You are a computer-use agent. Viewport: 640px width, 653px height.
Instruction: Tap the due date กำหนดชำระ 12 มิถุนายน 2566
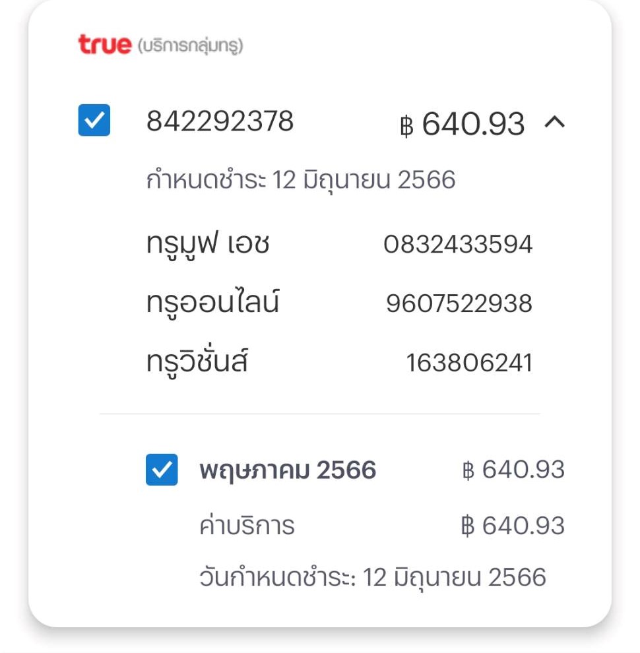[x=301, y=180]
